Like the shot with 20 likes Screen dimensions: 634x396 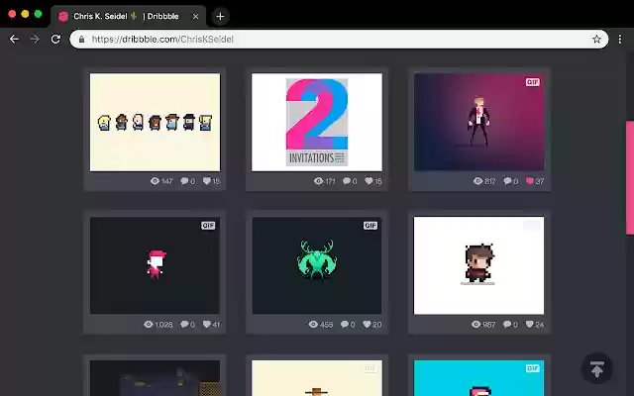point(367,324)
